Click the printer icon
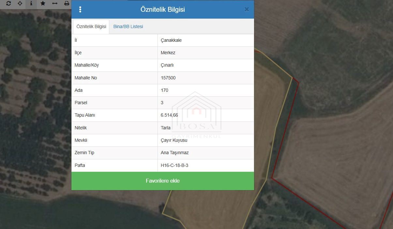 [x=67, y=4]
